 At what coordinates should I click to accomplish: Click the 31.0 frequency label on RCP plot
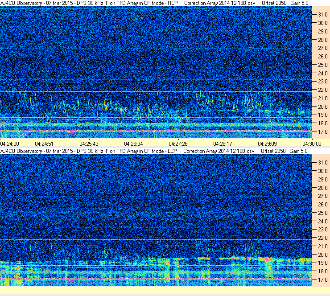click(x=322, y=15)
